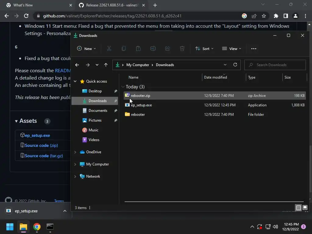Select the rebooter folder

click(x=214, y=115)
